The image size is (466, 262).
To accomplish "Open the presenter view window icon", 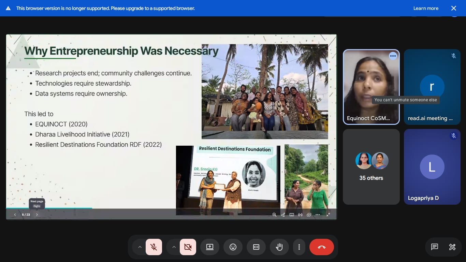I will [x=309, y=215].
